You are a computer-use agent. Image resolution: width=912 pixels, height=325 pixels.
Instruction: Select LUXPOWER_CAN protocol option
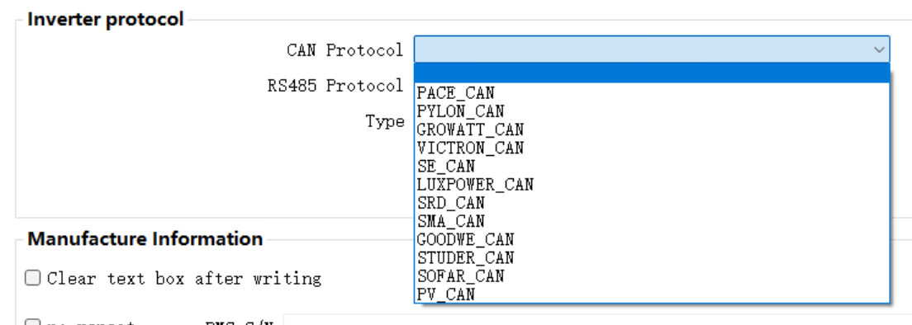[652, 185]
